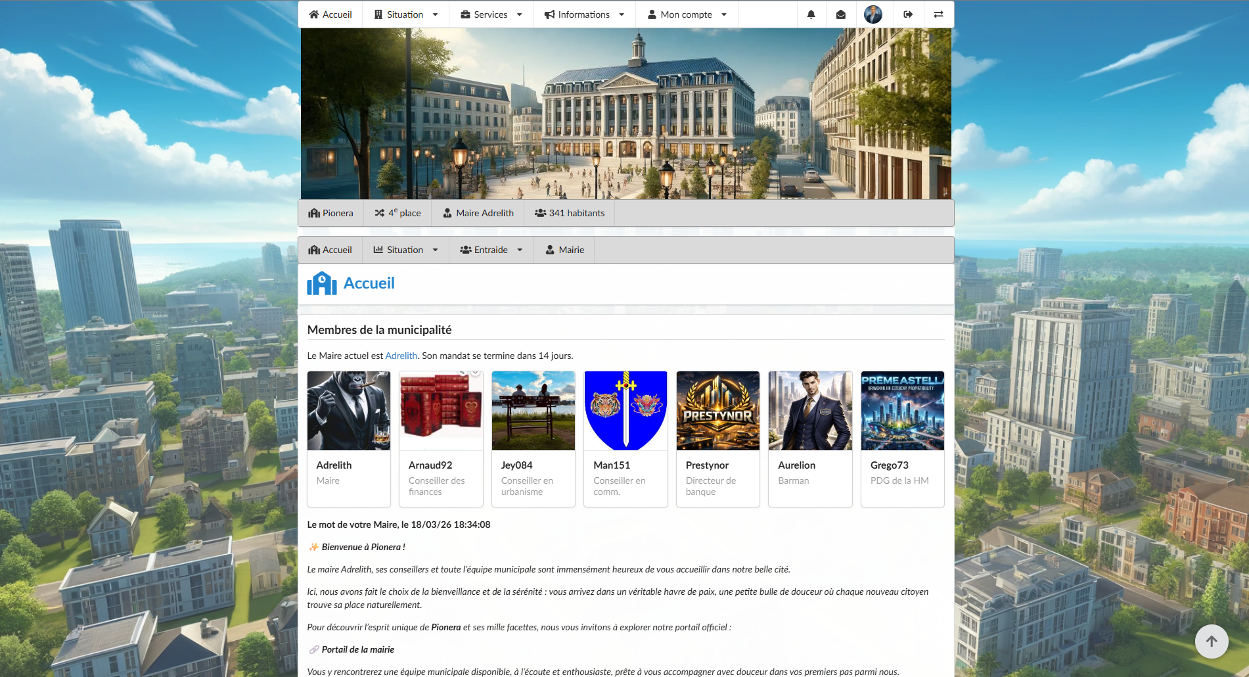Click the Adrelith link in mayor sentence
The width and height of the screenshot is (1249, 677).
point(401,356)
